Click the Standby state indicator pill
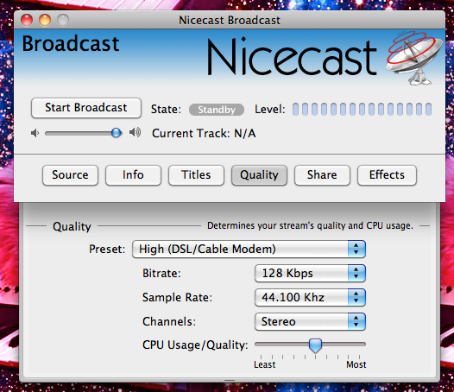 (x=217, y=110)
